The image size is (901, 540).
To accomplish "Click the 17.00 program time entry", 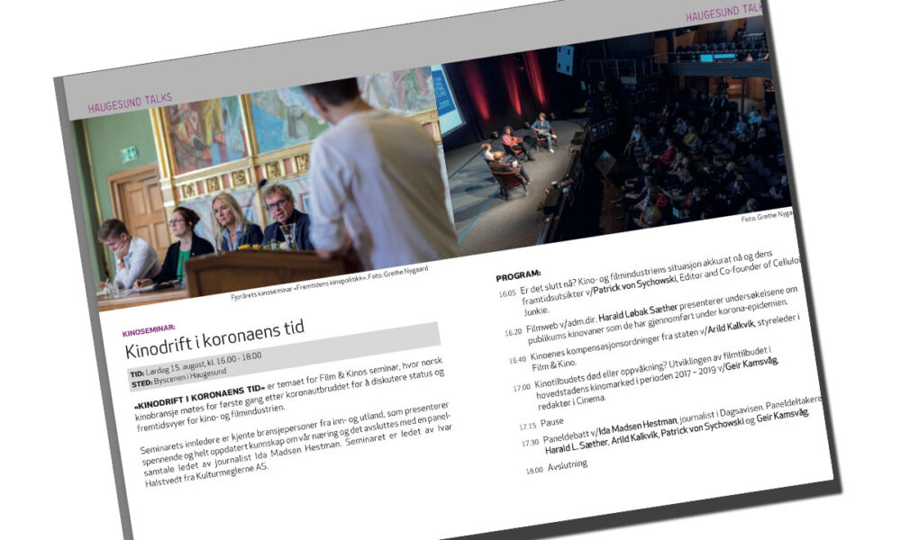I will (x=522, y=388).
